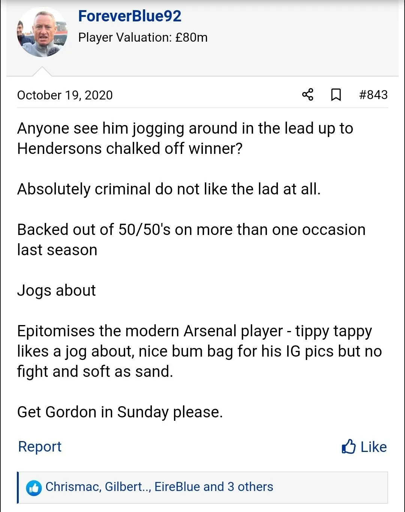Click the 'Get Gordon in Sunday please' line

[x=120, y=412]
